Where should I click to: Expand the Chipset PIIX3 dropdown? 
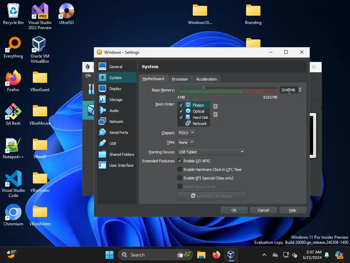(x=187, y=133)
